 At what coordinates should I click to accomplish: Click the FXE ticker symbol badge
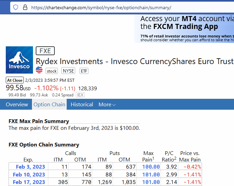pos(45,51)
